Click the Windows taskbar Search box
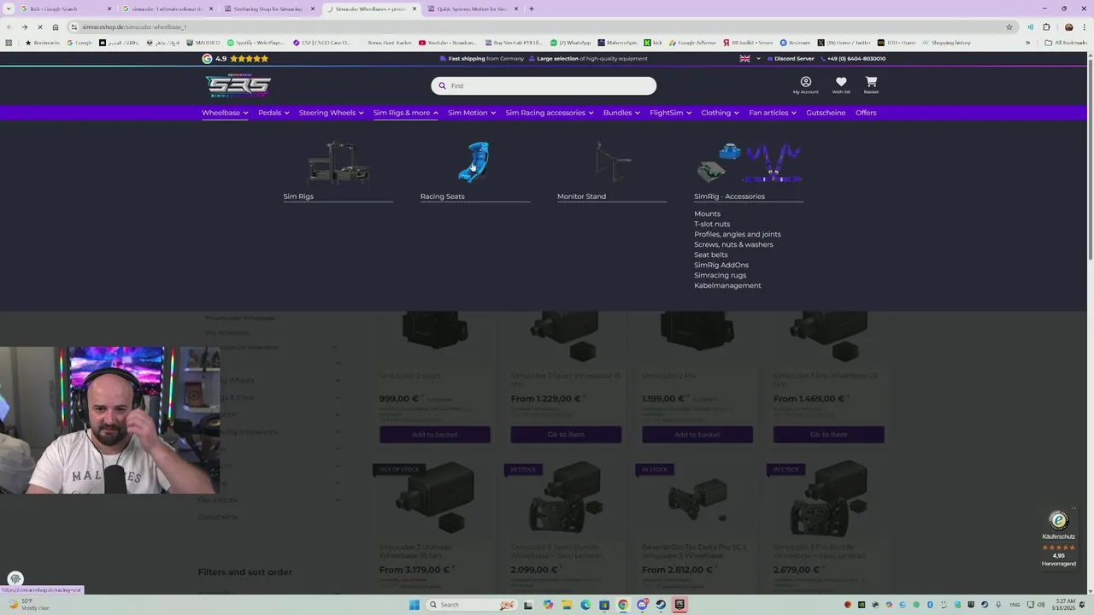The width and height of the screenshot is (1094, 615). coord(471,605)
